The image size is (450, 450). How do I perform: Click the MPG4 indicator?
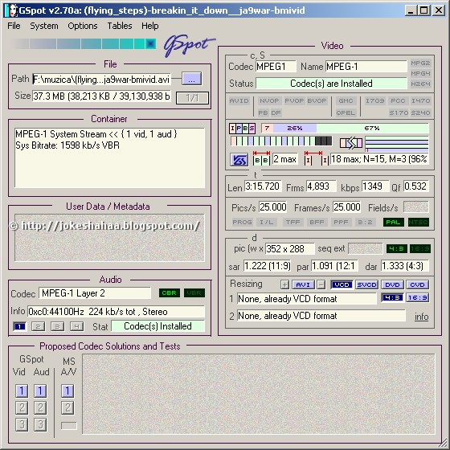pyautogui.click(x=420, y=73)
